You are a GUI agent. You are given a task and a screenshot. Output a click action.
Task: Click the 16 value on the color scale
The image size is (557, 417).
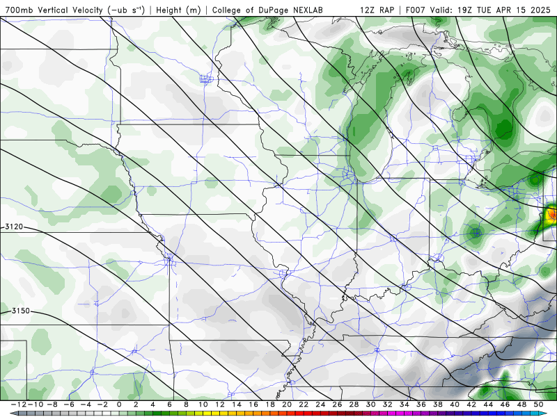(x=253, y=404)
